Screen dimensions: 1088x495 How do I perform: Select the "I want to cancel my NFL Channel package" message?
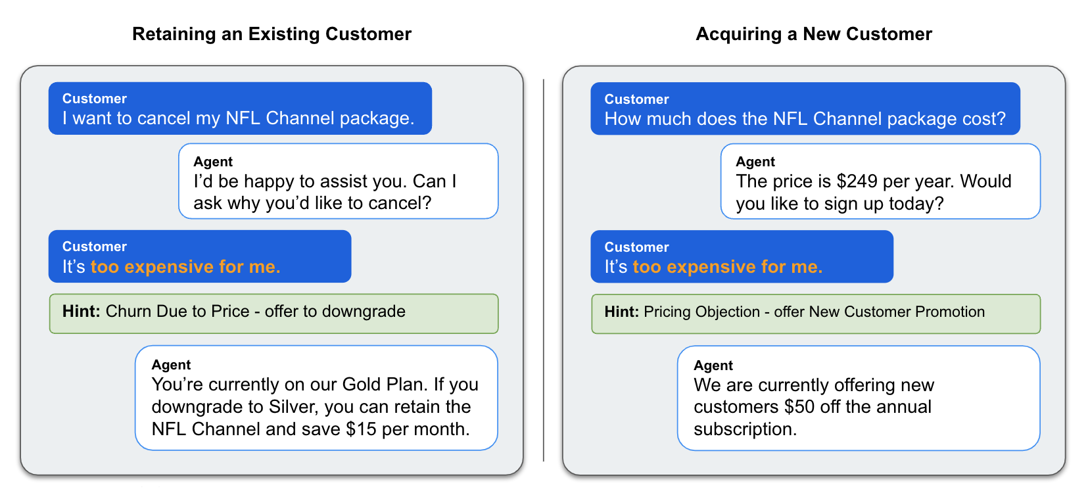pyautogui.click(x=240, y=108)
